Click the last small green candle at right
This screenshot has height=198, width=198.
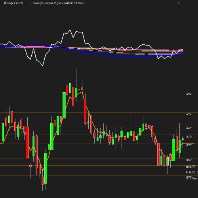[x=183, y=139]
